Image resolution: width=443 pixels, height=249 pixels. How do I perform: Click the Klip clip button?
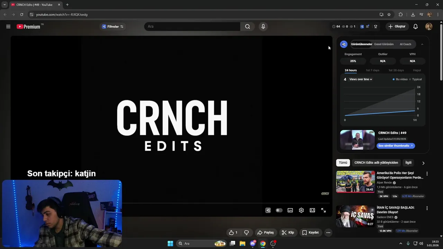[288, 232]
